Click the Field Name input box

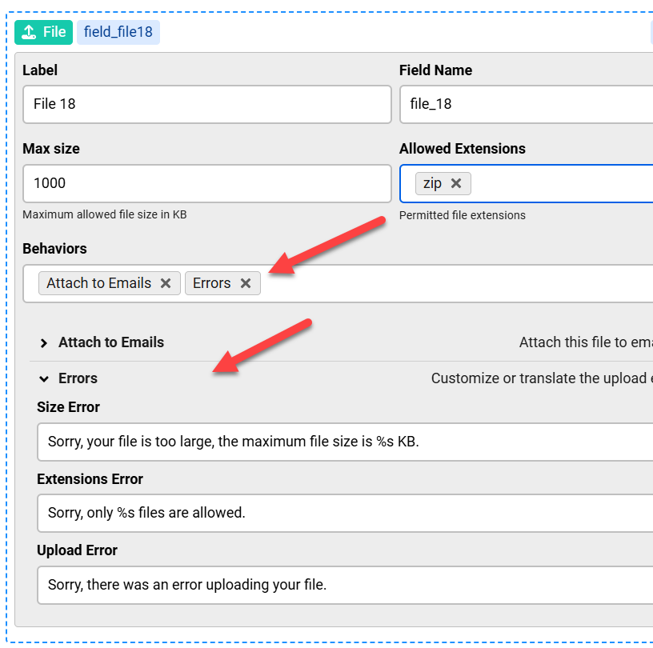[x=526, y=104]
